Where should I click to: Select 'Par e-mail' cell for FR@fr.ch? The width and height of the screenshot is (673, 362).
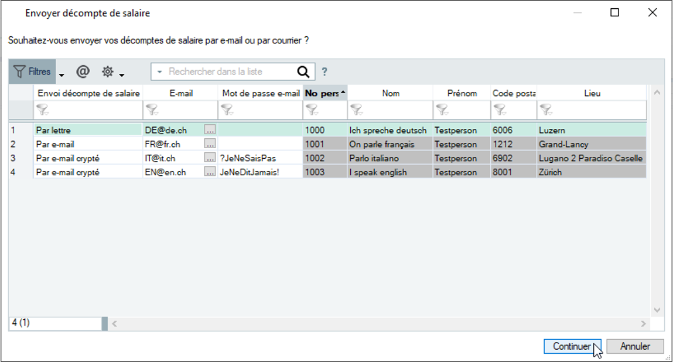pos(88,144)
